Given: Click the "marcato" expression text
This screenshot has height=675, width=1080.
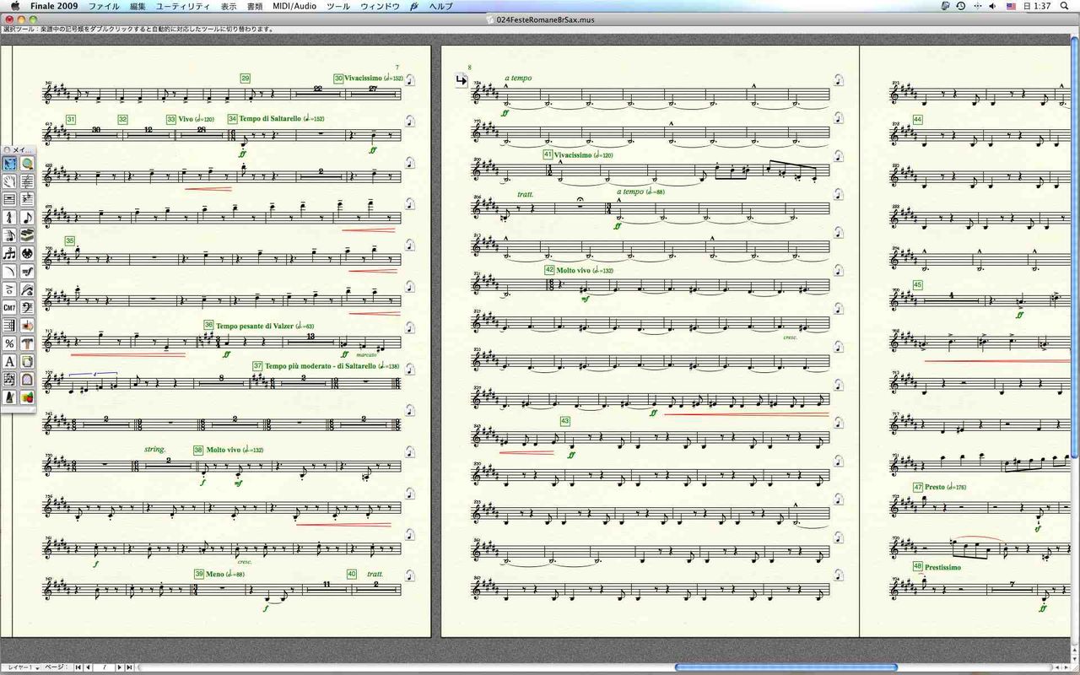Looking at the screenshot, I should [366, 355].
